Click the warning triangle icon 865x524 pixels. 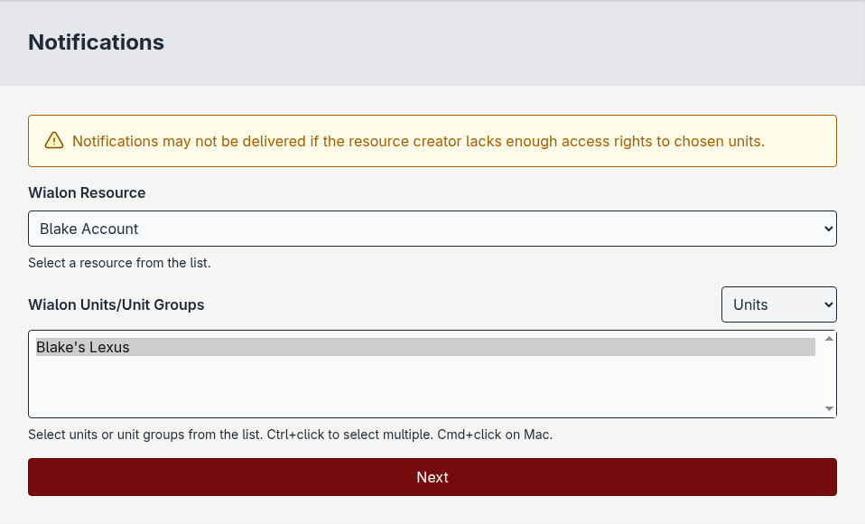click(x=54, y=141)
